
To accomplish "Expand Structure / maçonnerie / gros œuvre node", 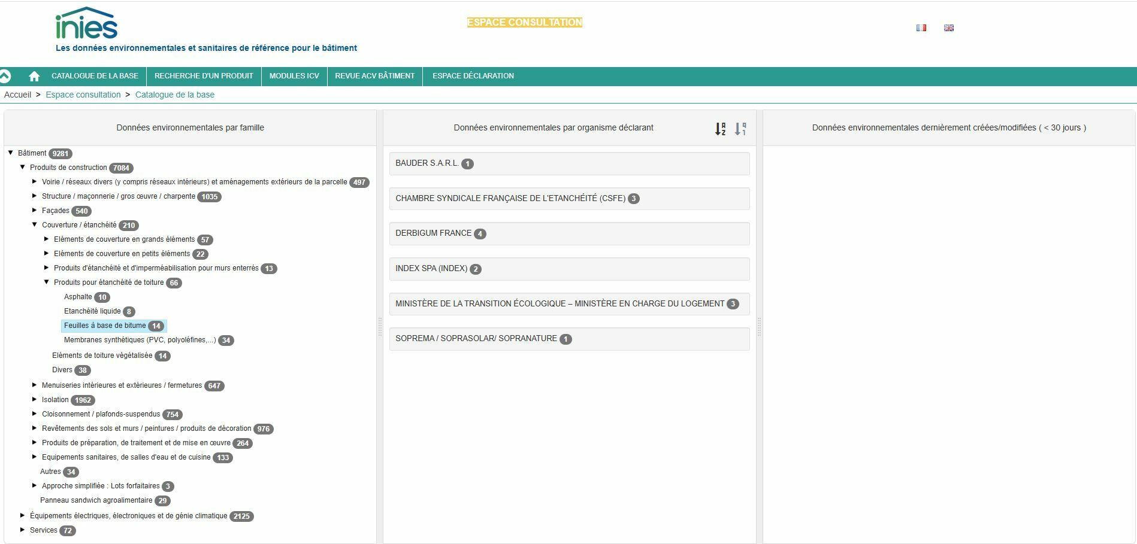I will [34, 196].
